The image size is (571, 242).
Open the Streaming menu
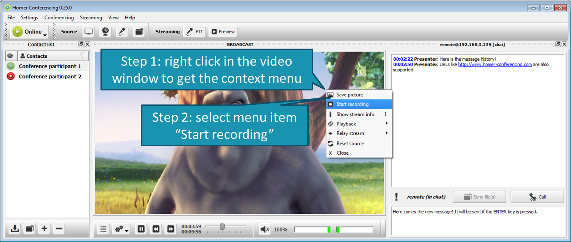91,17
